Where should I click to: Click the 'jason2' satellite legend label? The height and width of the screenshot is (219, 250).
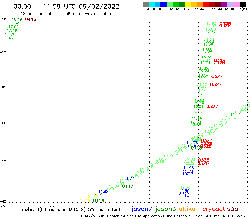(142, 209)
